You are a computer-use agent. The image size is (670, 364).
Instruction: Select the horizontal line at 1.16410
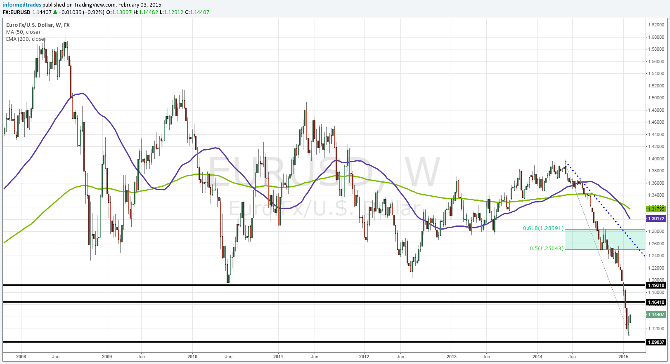click(324, 302)
